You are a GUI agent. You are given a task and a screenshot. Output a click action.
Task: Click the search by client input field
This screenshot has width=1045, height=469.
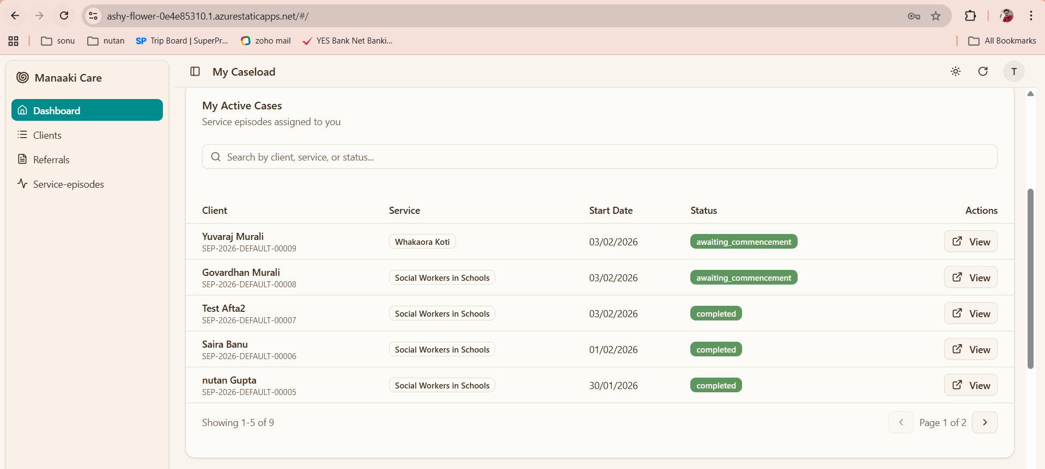pyautogui.click(x=599, y=157)
